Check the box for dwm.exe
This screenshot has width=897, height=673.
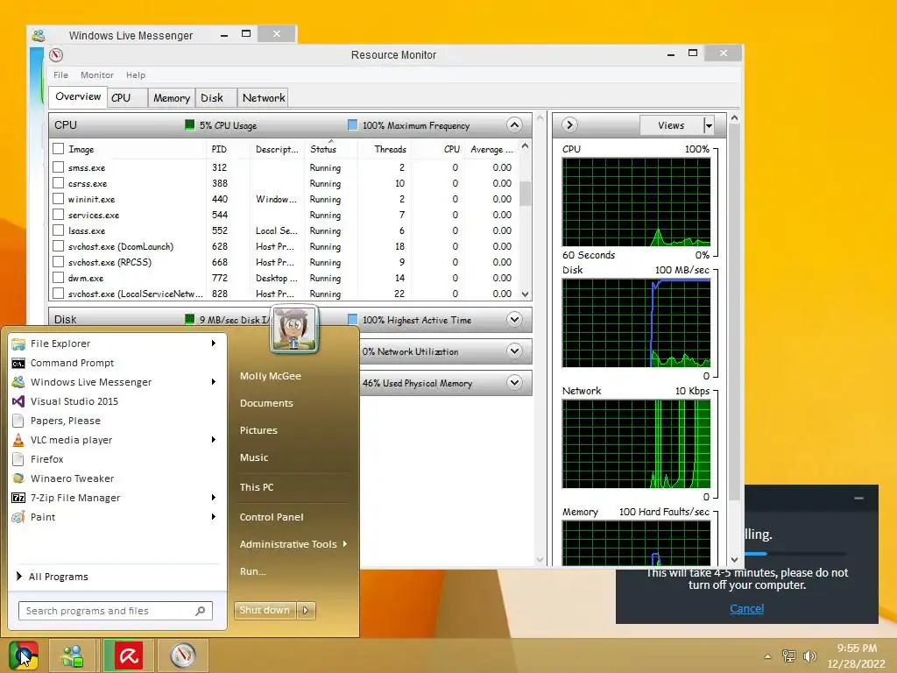point(58,278)
